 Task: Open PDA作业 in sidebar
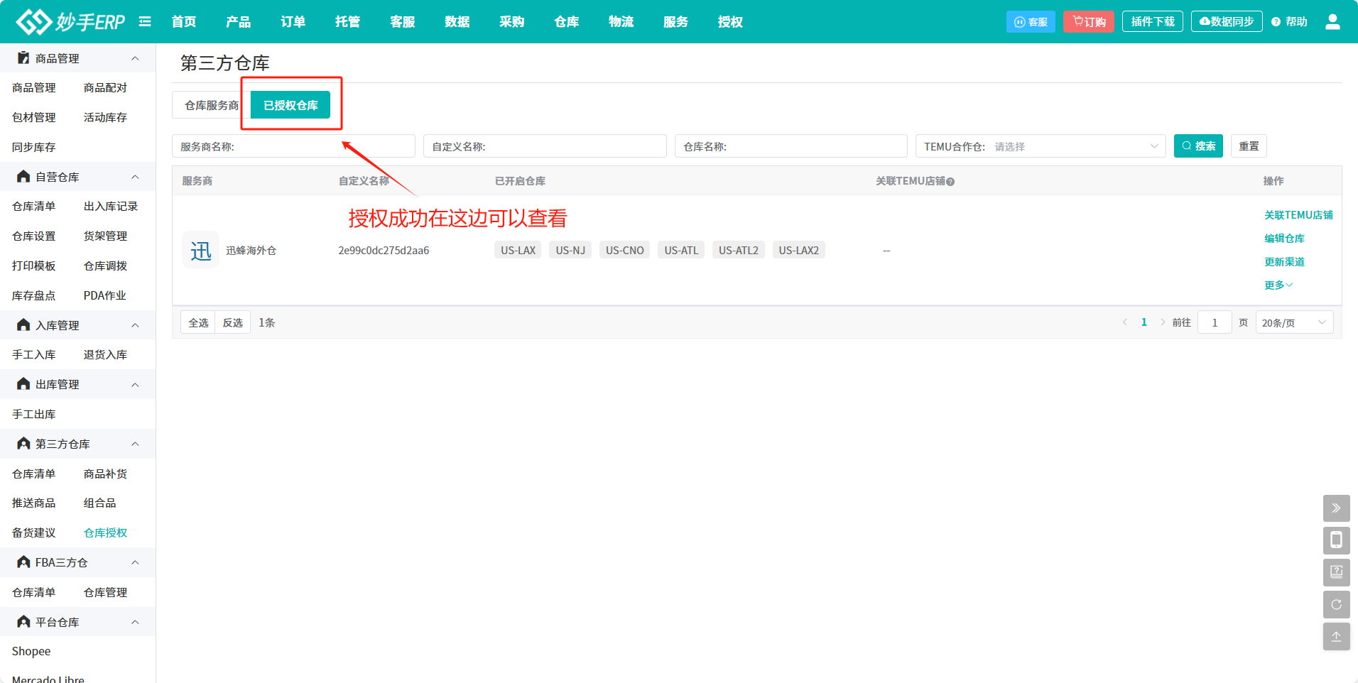104,295
